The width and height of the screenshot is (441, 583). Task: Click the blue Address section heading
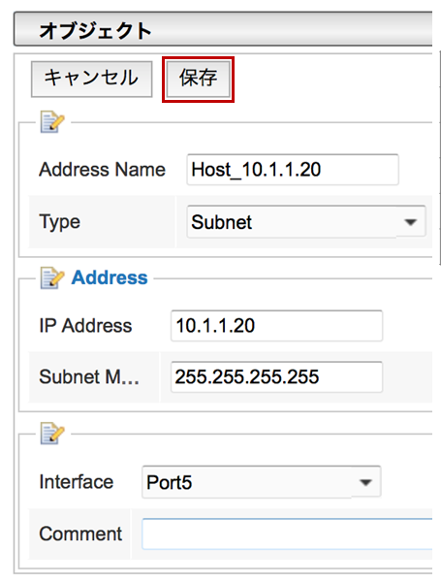[x=110, y=277]
